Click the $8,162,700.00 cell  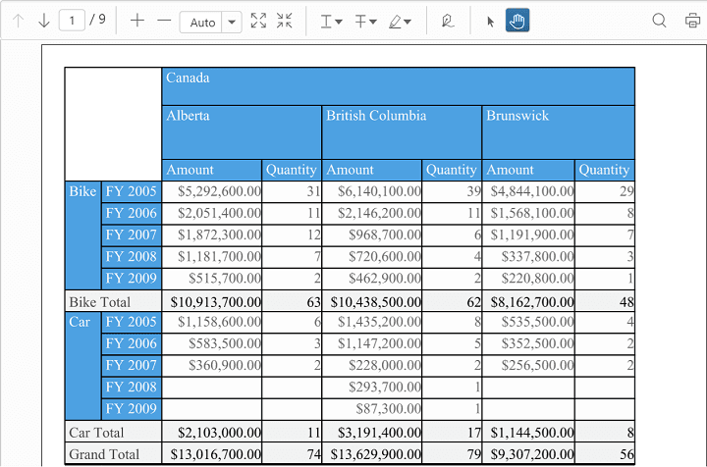(x=528, y=302)
